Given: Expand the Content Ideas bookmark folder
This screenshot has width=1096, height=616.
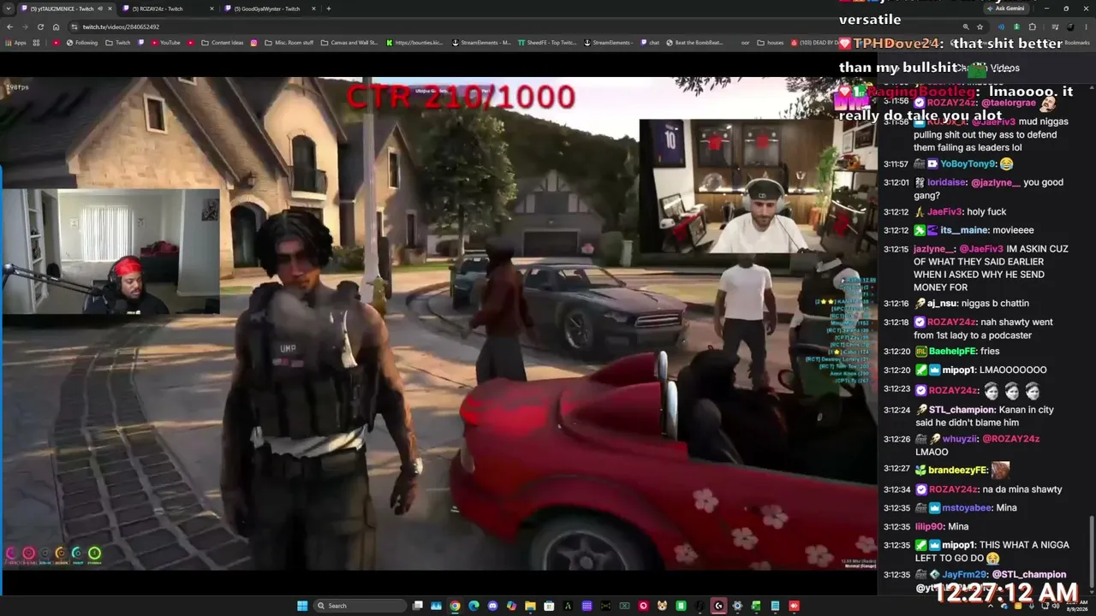Looking at the screenshot, I should pyautogui.click(x=222, y=43).
